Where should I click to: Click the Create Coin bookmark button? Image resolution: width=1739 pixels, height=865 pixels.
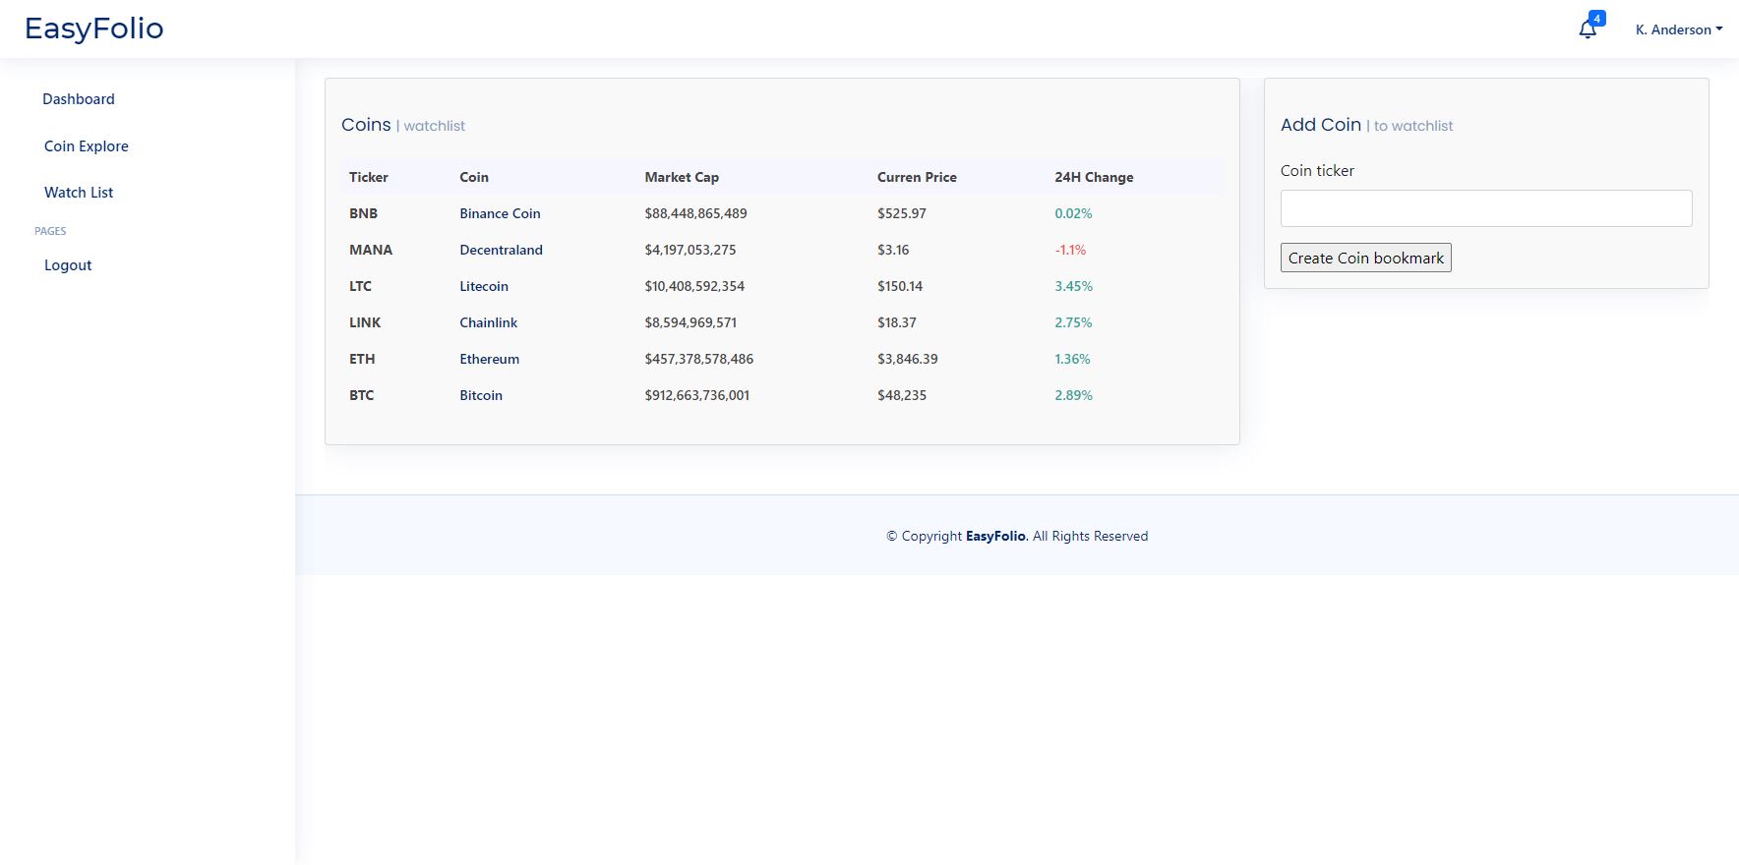[1366, 258]
